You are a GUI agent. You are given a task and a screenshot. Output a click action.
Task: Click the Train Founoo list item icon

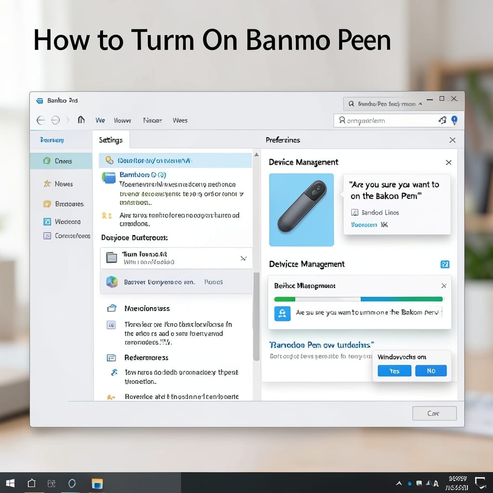[x=112, y=258]
